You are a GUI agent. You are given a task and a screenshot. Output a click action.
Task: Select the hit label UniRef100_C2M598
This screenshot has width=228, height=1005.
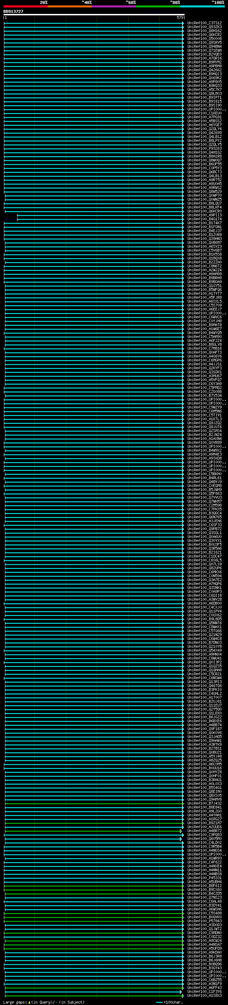204,505
